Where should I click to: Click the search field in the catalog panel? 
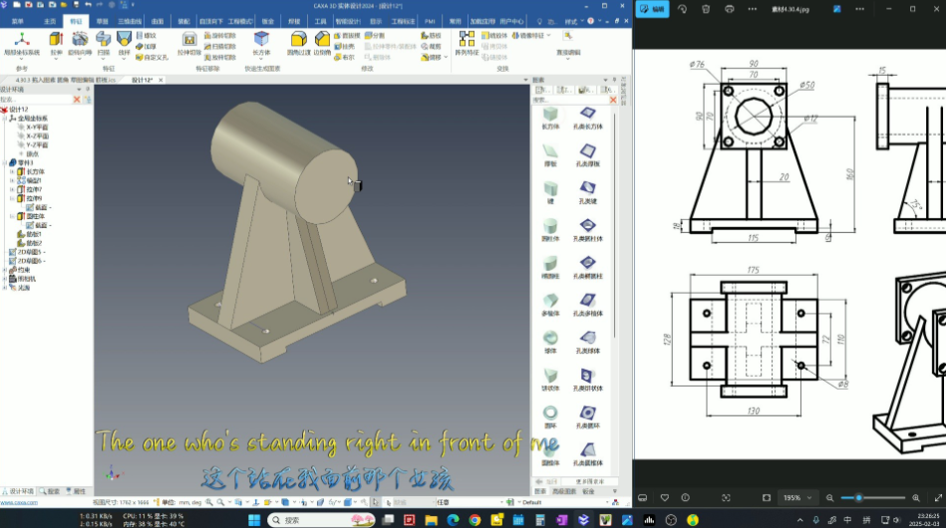pos(569,100)
